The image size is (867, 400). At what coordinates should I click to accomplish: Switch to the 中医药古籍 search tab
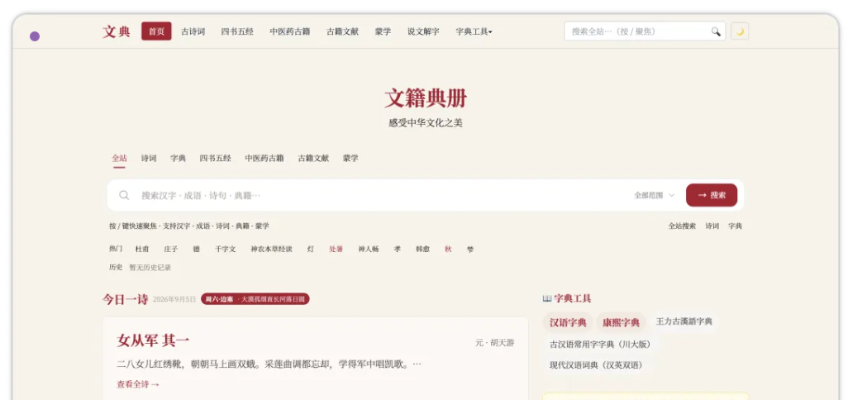click(264, 158)
